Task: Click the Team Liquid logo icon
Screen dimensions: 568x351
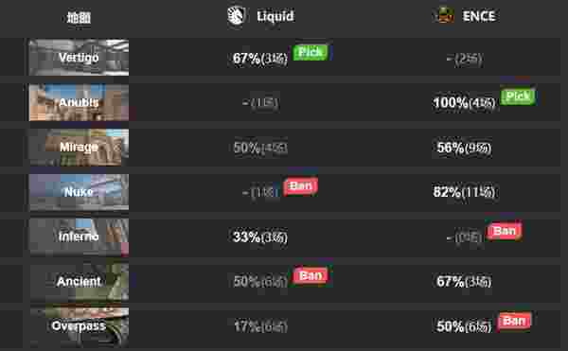Action: [x=237, y=16]
